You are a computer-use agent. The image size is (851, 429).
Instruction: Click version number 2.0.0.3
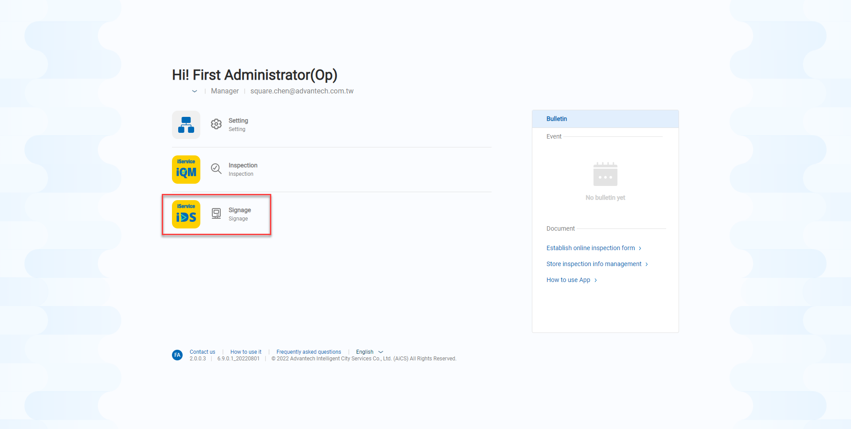[198, 359]
